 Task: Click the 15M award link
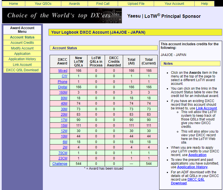pos(64,126)
